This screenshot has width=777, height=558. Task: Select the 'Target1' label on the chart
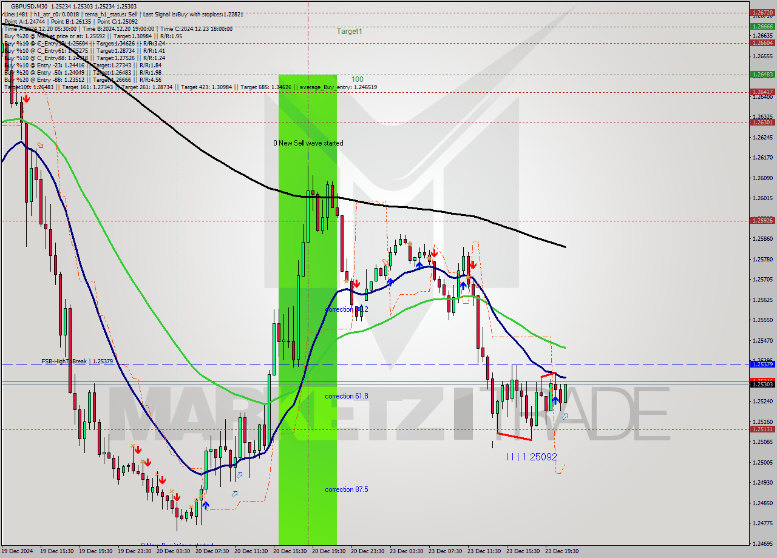(x=350, y=32)
